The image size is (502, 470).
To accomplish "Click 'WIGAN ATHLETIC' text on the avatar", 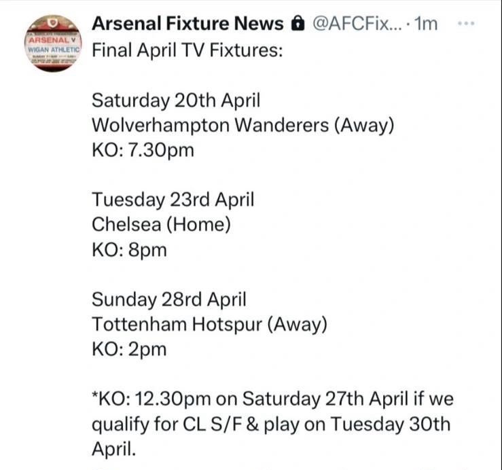I will 53,49.
